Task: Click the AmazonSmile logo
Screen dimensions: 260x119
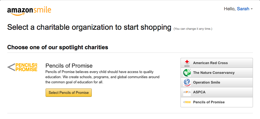Action: (x=29, y=11)
